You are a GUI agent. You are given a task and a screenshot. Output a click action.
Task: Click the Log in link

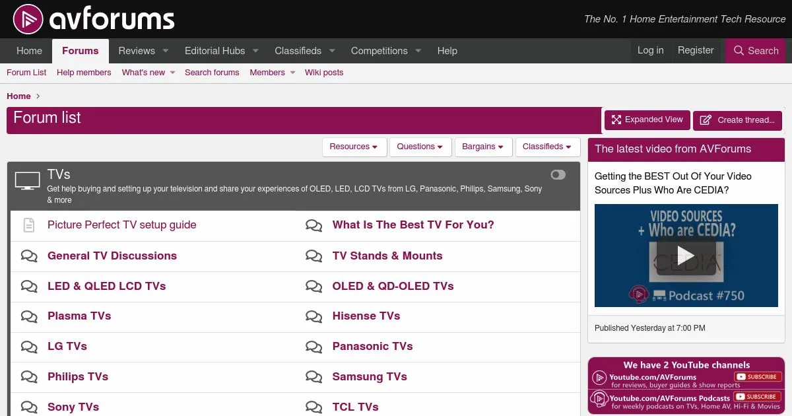651,50
